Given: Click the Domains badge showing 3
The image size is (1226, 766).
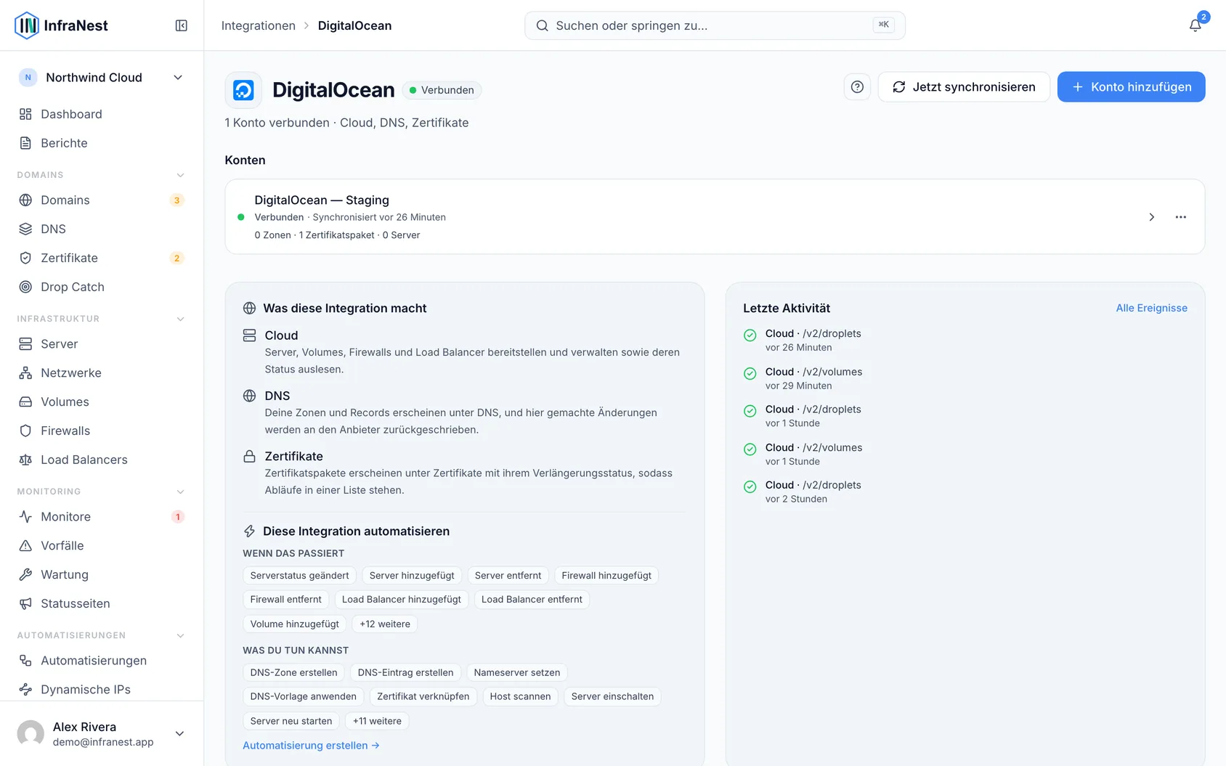Looking at the screenshot, I should (x=176, y=200).
